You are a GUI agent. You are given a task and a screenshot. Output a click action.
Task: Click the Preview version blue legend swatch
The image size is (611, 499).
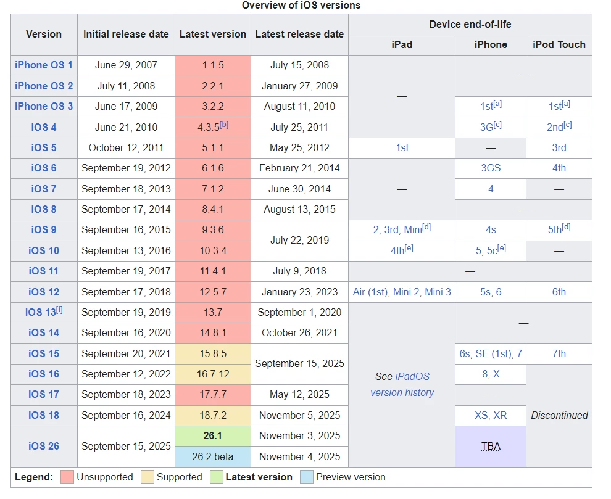(307, 477)
